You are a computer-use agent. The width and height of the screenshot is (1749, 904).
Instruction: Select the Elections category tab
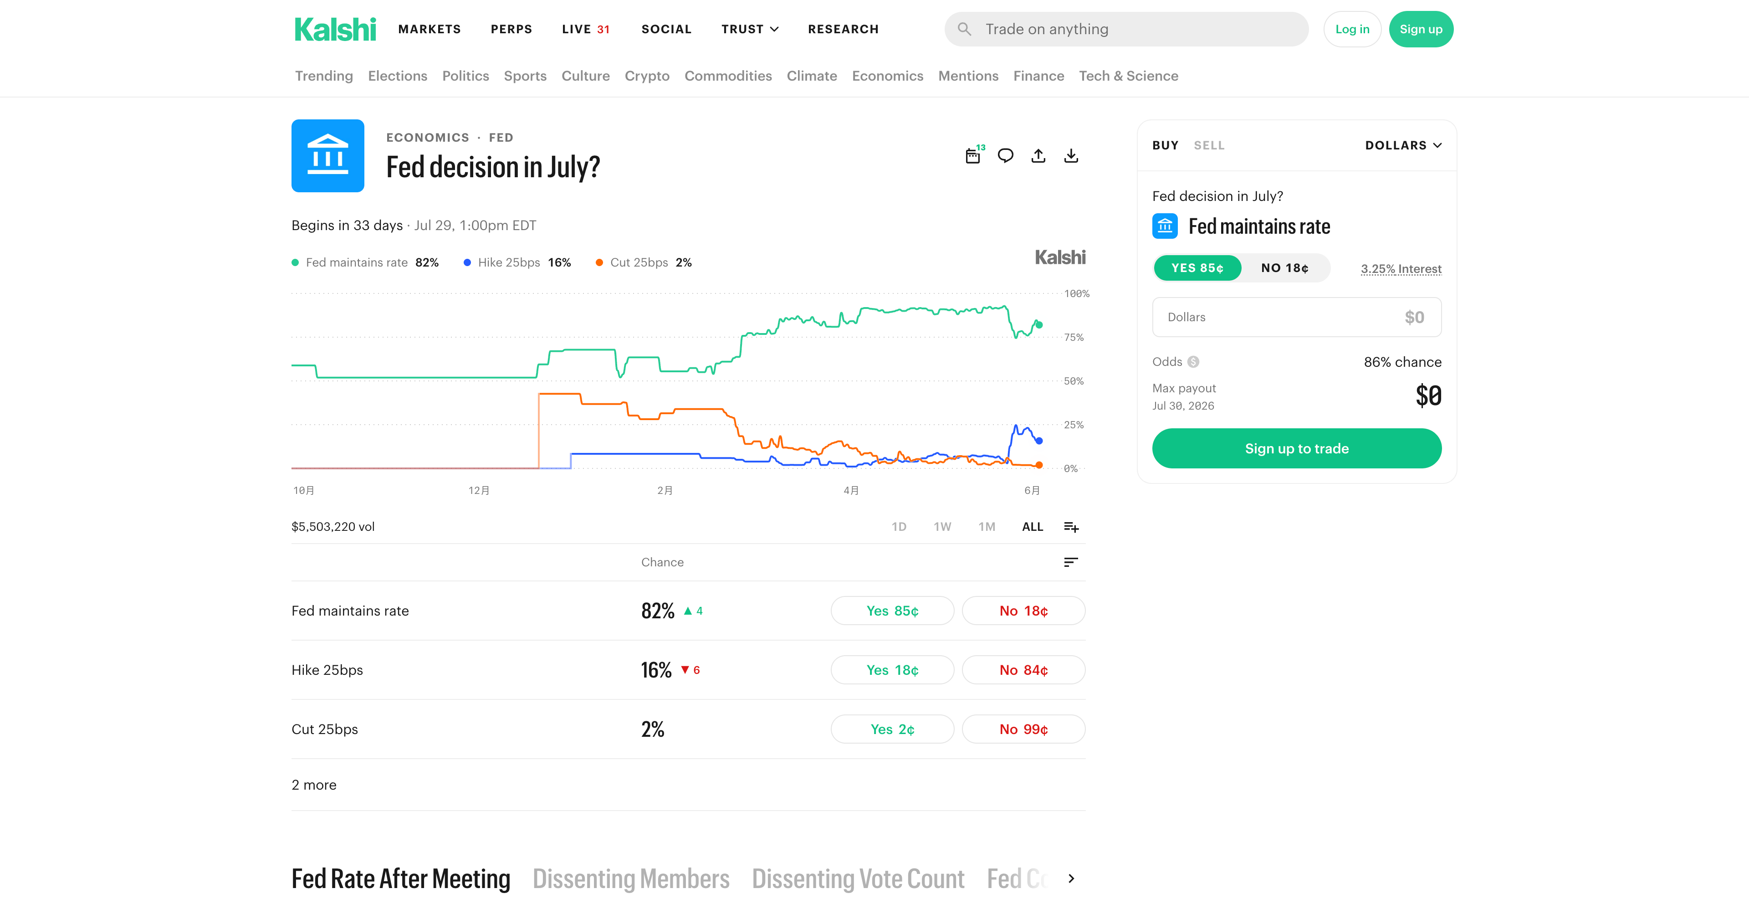point(397,76)
